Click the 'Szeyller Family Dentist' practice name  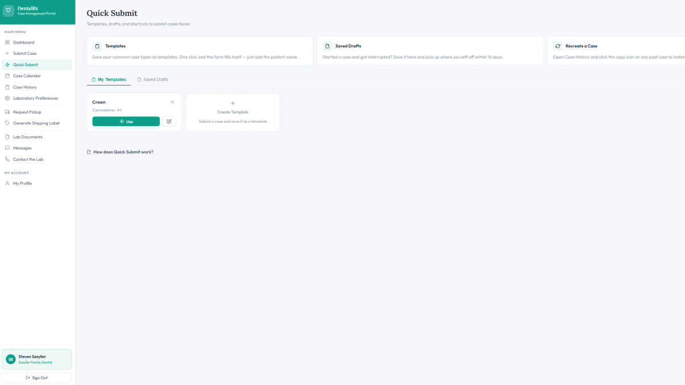pos(35,362)
